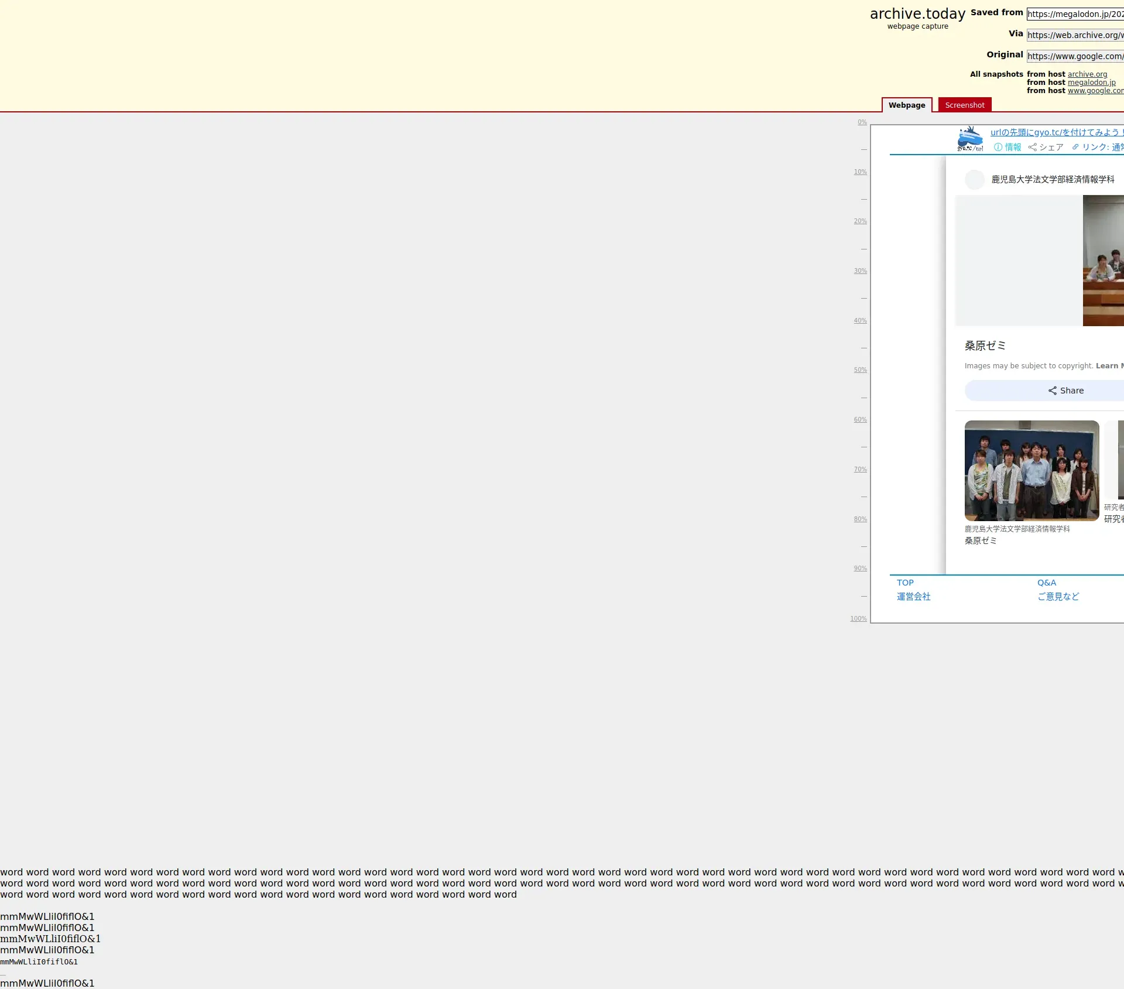Click the Via URL input field
1124x989 pixels.
tap(1075, 35)
